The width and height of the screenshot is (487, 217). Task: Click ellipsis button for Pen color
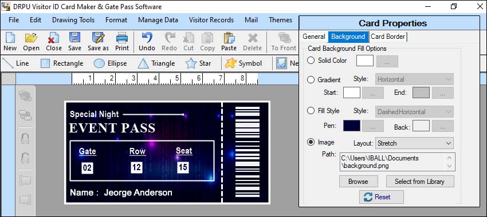373,126
